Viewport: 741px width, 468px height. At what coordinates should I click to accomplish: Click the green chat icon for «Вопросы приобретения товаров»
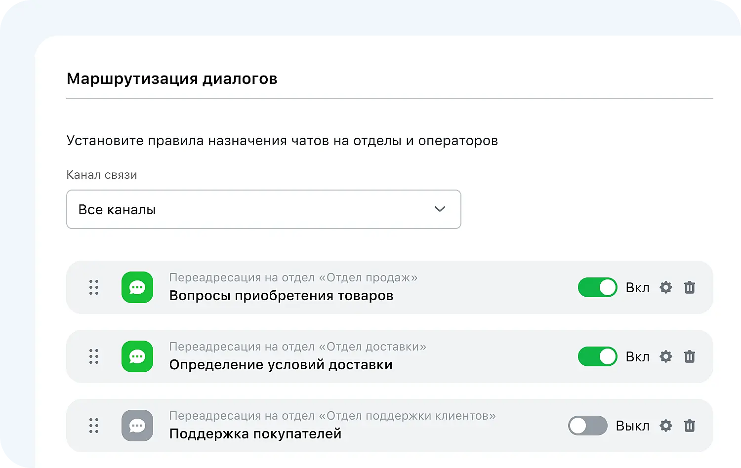(x=137, y=287)
